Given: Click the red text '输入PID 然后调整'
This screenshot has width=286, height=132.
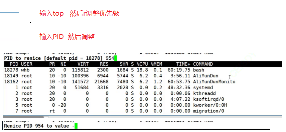Looking at the screenshot, I should tap(67, 37).
